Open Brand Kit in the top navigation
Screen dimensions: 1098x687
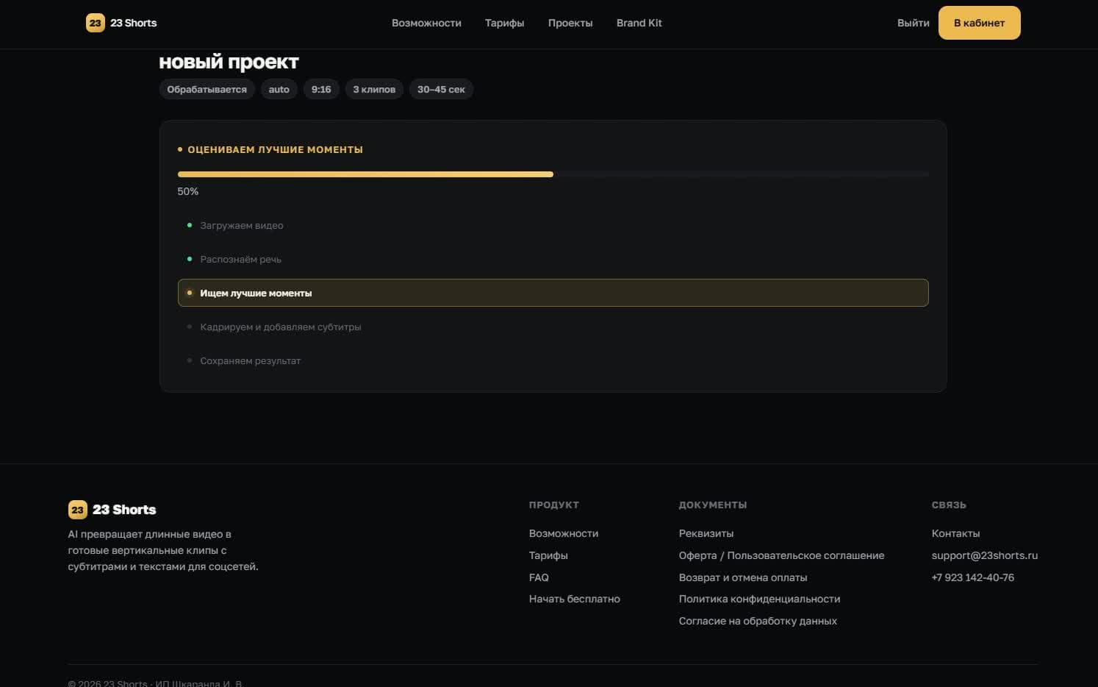[x=639, y=23]
